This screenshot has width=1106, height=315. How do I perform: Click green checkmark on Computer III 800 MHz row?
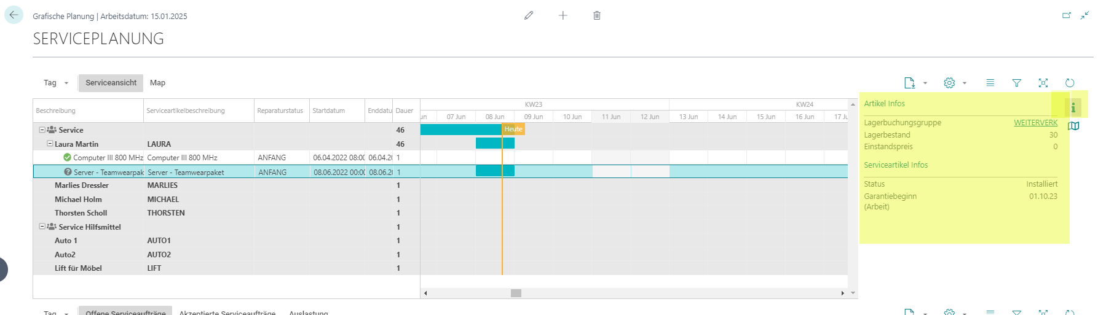point(67,158)
